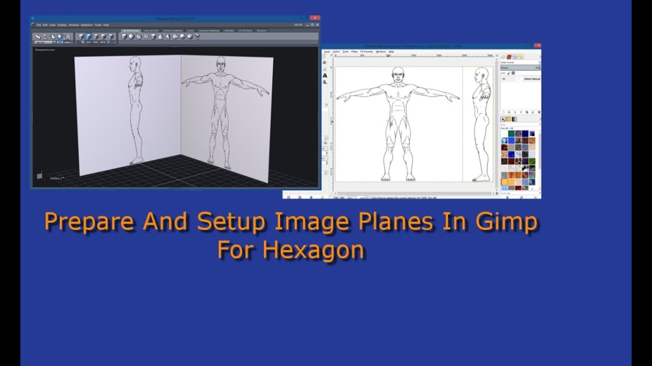The height and width of the screenshot is (366, 652).
Task: Open the Selection menu in Hexagon
Action: [87, 25]
